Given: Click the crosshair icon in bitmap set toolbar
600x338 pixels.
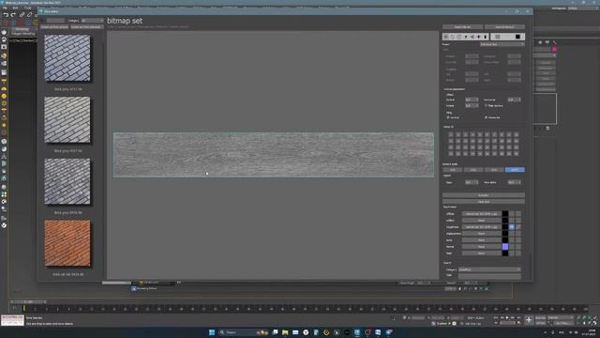Looking at the screenshot, I should pos(446,37).
